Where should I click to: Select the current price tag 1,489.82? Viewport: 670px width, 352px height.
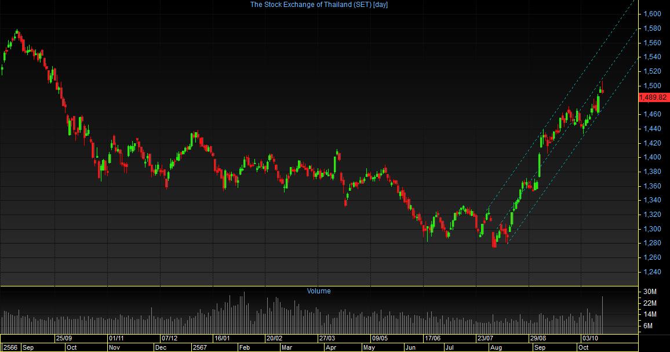click(x=653, y=97)
